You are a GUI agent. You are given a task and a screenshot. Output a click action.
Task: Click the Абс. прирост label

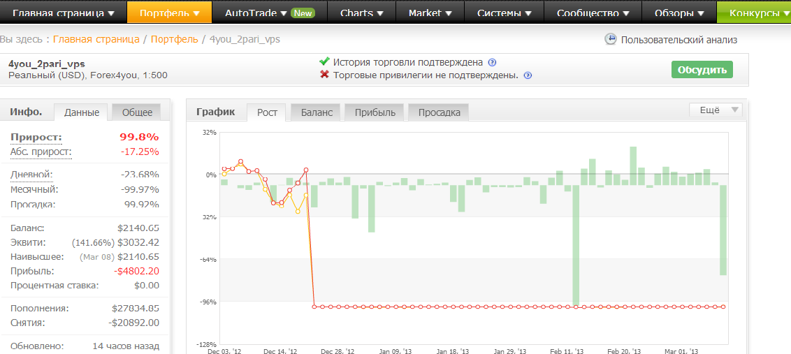click(x=41, y=152)
